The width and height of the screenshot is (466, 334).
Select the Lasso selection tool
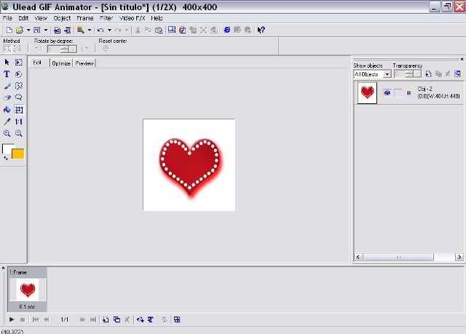[x=19, y=98]
